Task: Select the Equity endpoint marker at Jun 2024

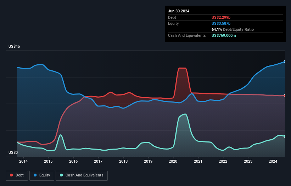Action: pyautogui.click(x=285, y=62)
